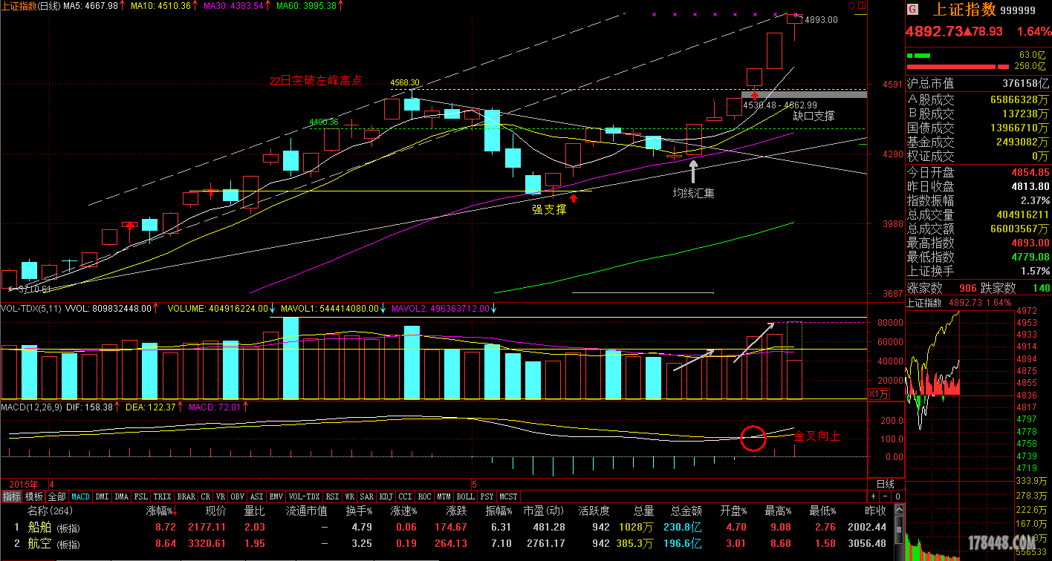Switch to the FSL indicator tab
This screenshot has height=561, width=1052.
(x=141, y=496)
